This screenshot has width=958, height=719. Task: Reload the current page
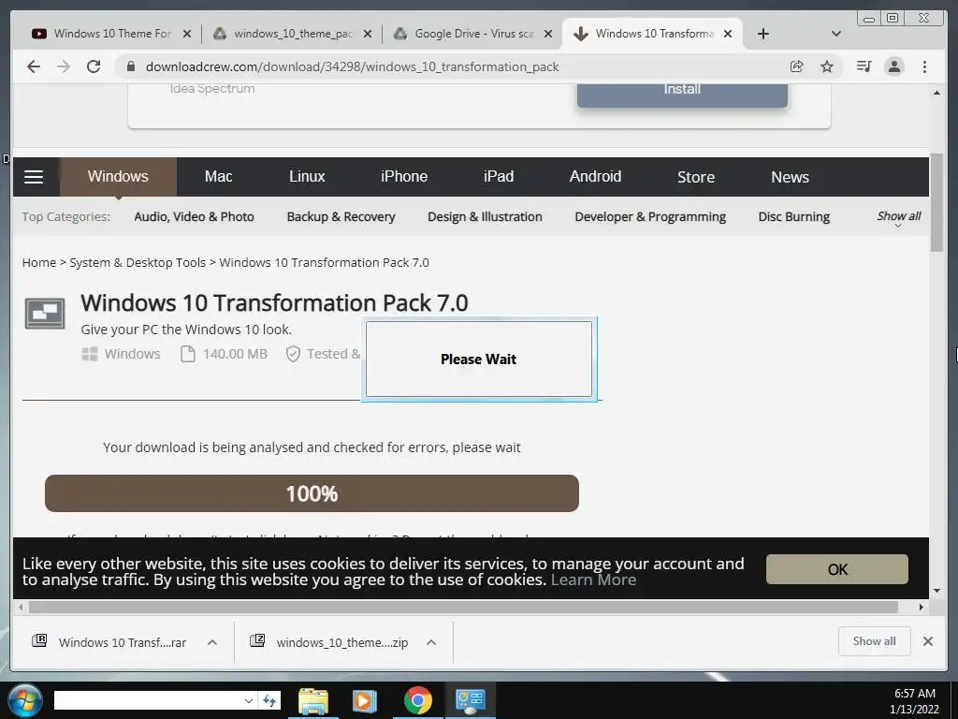(94, 66)
